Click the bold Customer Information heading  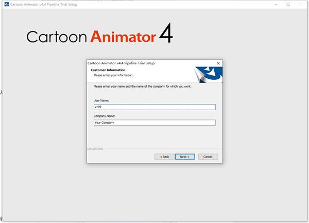point(109,70)
